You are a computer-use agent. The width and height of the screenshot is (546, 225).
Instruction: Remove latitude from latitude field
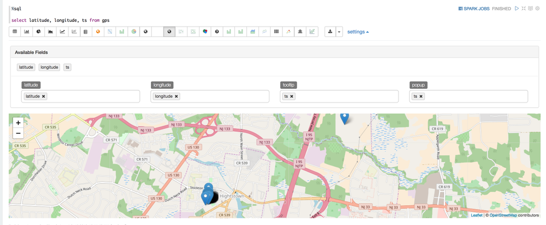click(x=44, y=96)
